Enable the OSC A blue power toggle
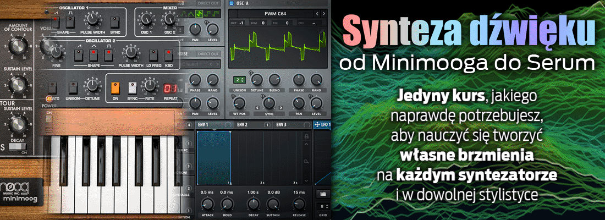This screenshot has height=220, width=605. 232,3
